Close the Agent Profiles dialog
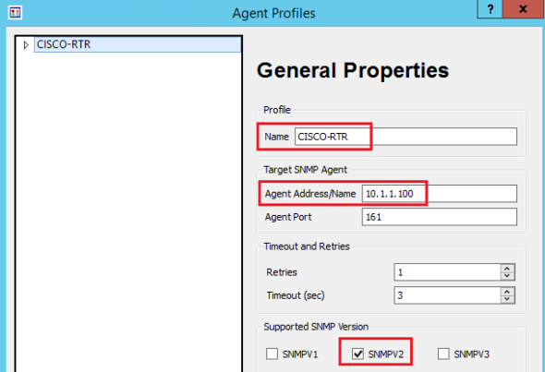This screenshot has height=372, width=545. [523, 9]
